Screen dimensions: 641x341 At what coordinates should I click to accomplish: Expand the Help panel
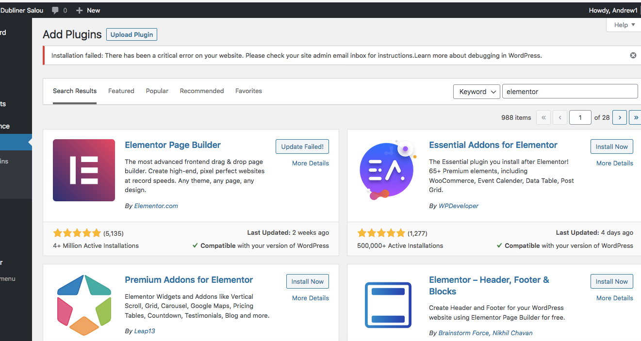click(x=624, y=25)
